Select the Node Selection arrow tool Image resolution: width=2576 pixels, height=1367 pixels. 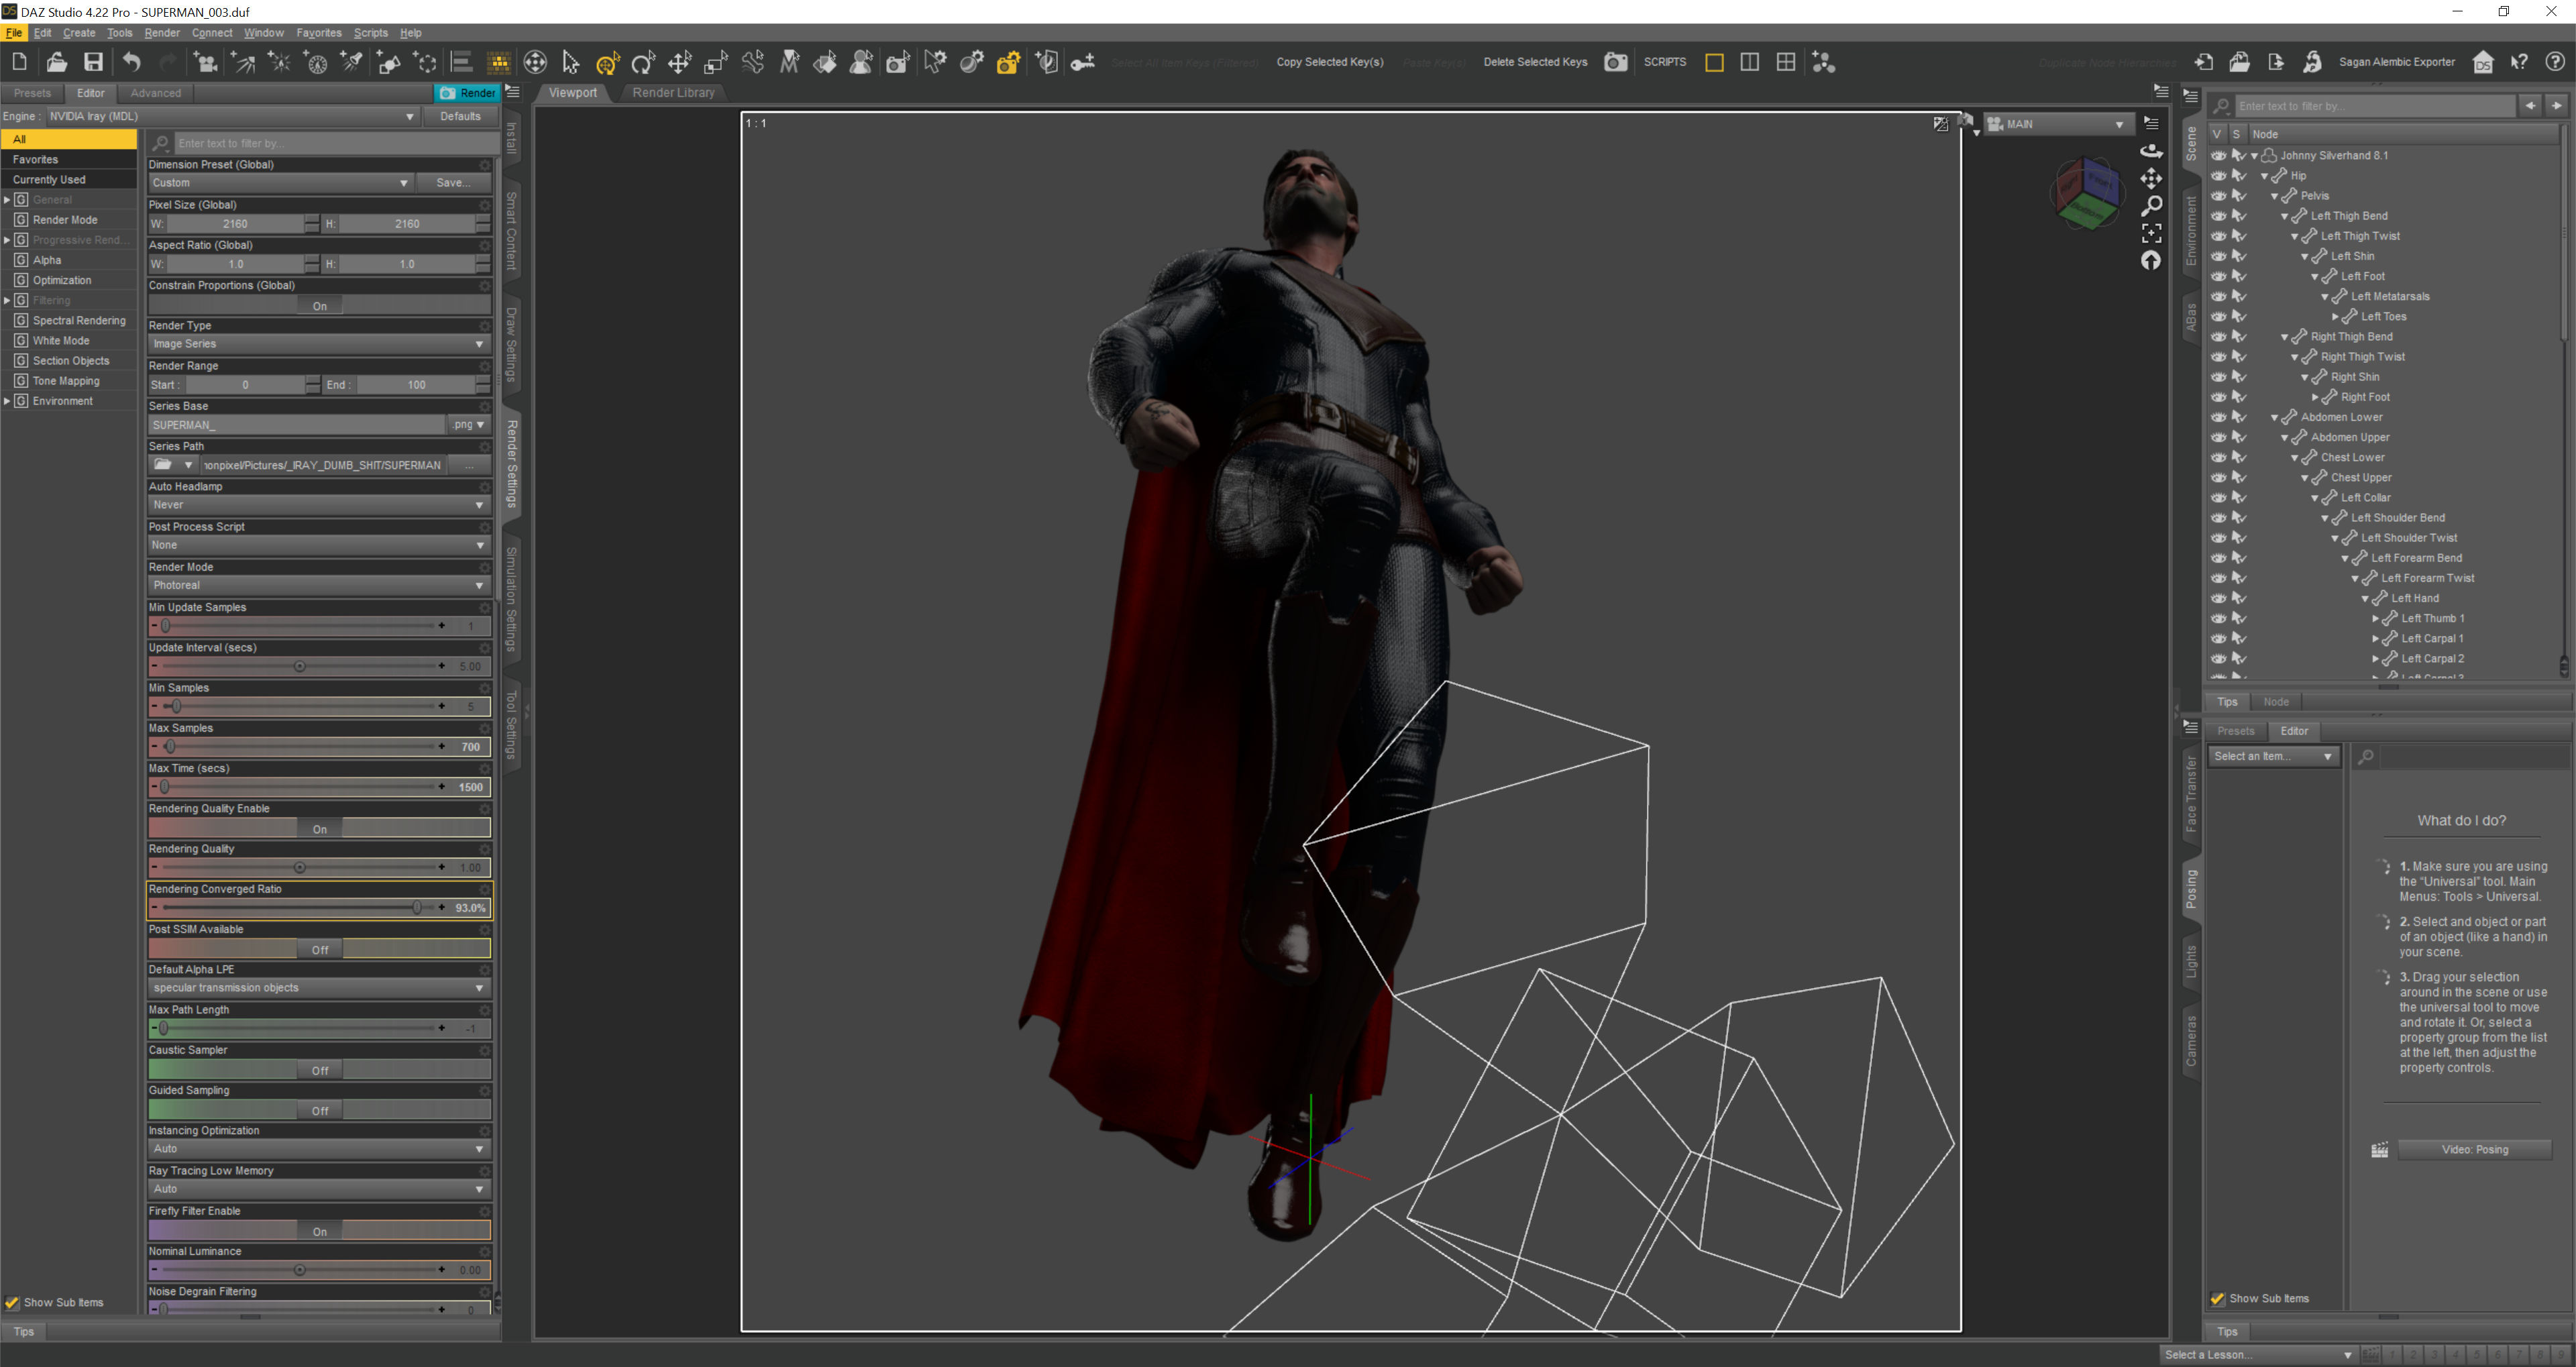point(571,62)
